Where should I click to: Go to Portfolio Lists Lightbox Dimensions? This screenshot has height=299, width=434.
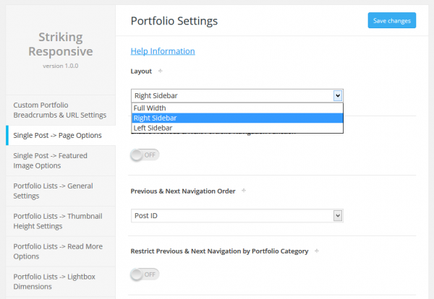click(59, 282)
